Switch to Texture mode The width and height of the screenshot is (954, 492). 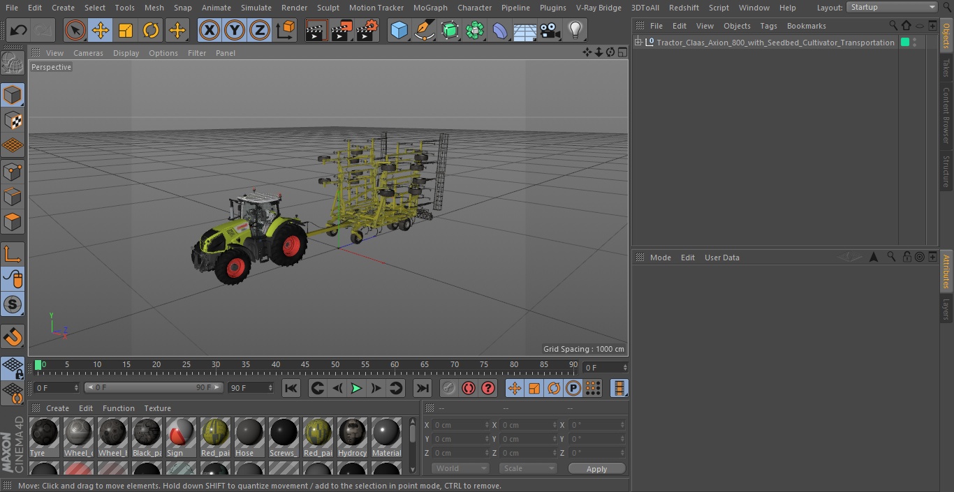point(13,120)
